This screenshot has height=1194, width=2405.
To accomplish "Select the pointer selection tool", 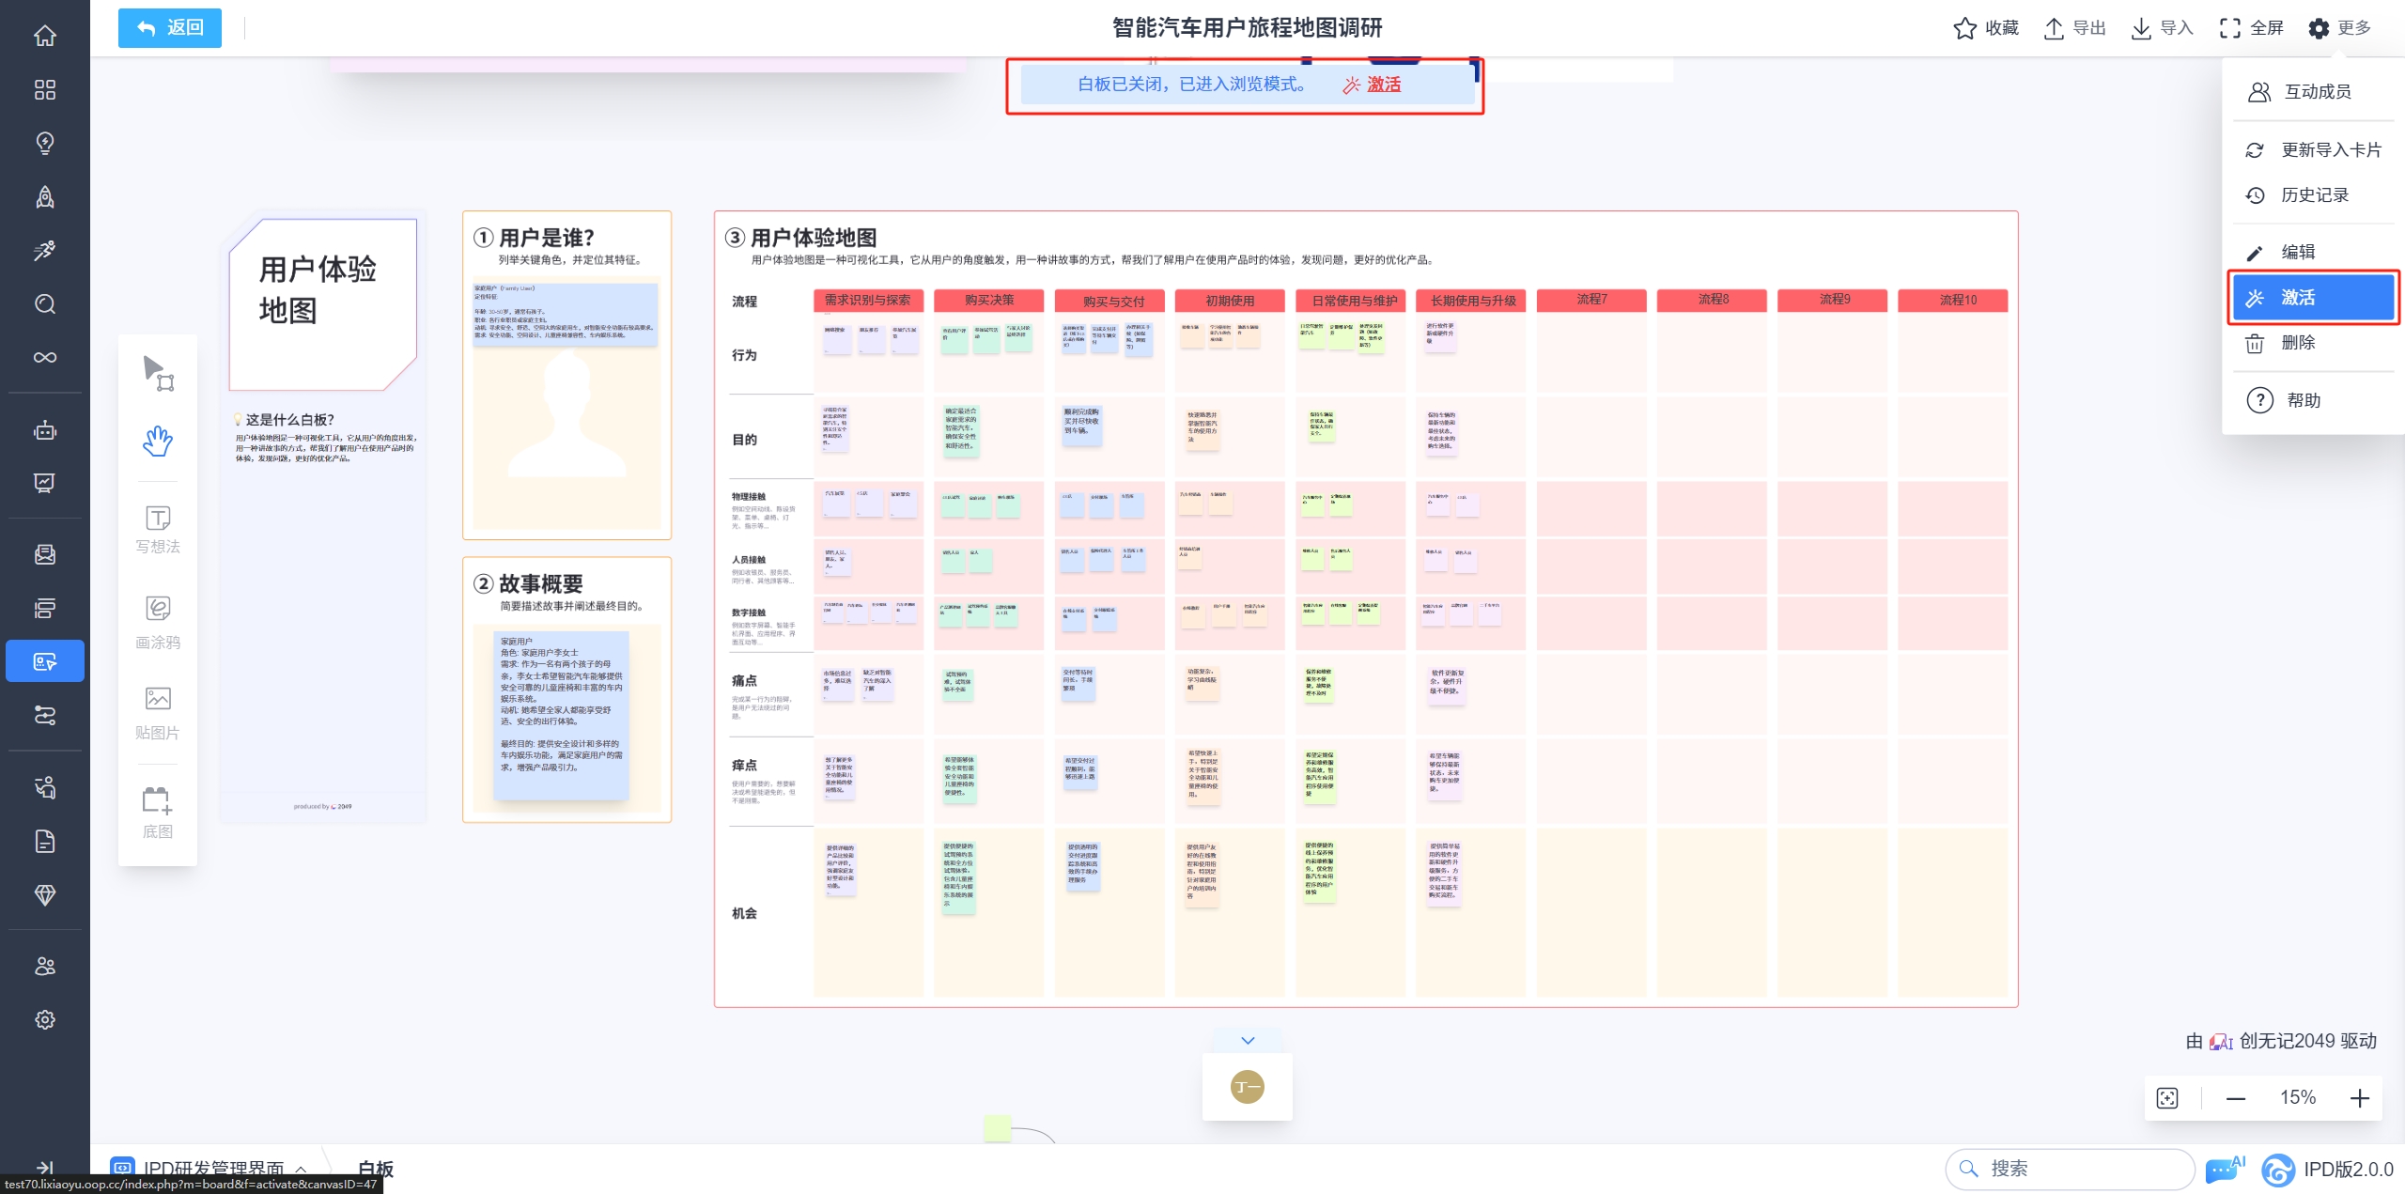I will (x=158, y=373).
